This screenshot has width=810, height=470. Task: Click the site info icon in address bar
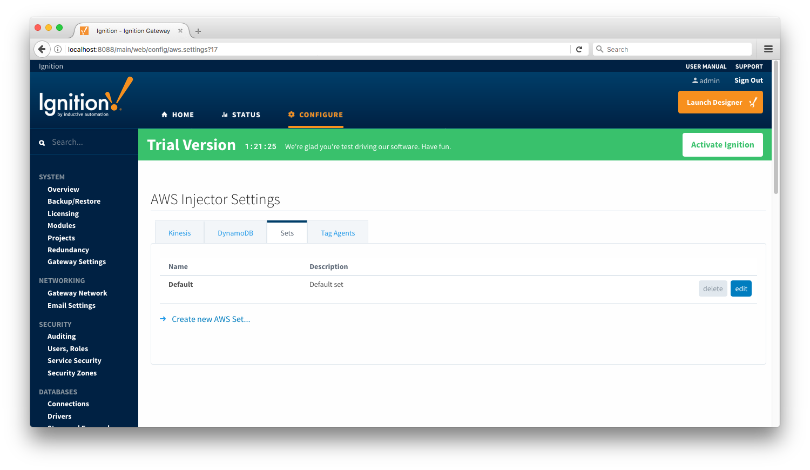click(58, 49)
